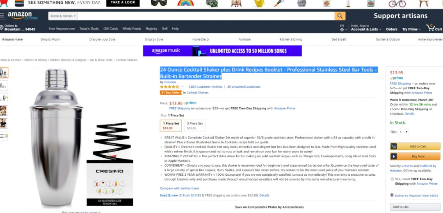The height and width of the screenshot is (213, 443).
Task: Open the Qty quantity dropdown
Action: (403, 132)
